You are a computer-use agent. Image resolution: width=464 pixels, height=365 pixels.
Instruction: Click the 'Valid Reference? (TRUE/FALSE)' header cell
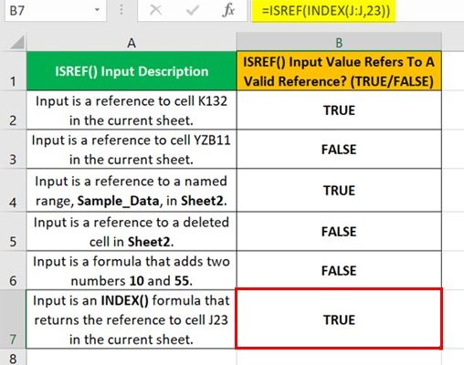(339, 71)
